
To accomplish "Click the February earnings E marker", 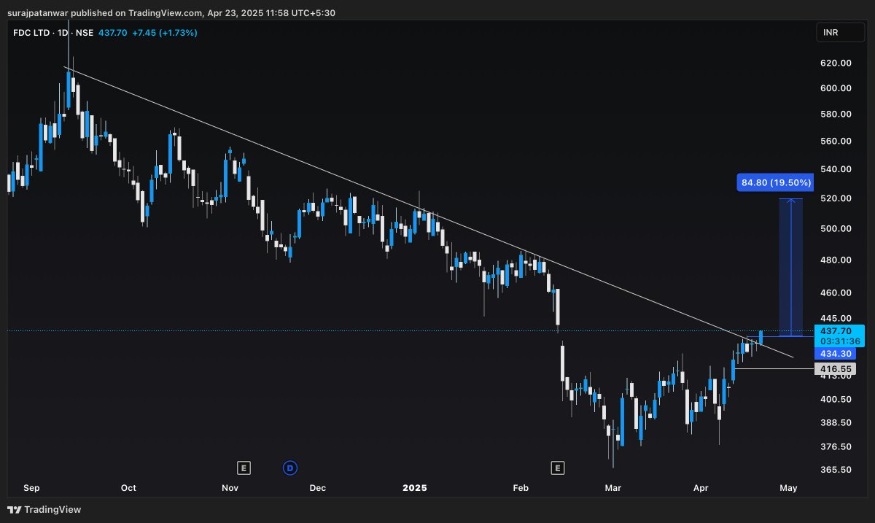I will click(558, 468).
